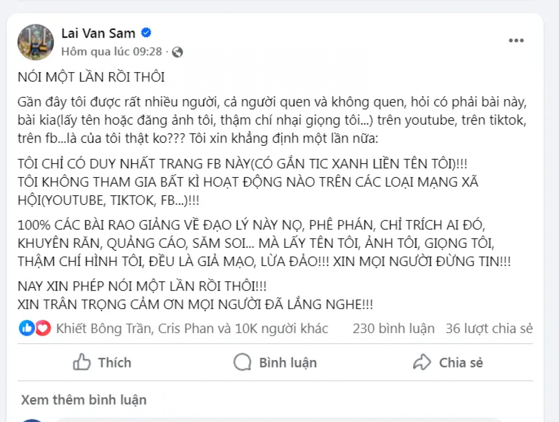Click the blue verified badge next to Lai Van Sam
The height and width of the screenshot is (422, 559).
146,33
